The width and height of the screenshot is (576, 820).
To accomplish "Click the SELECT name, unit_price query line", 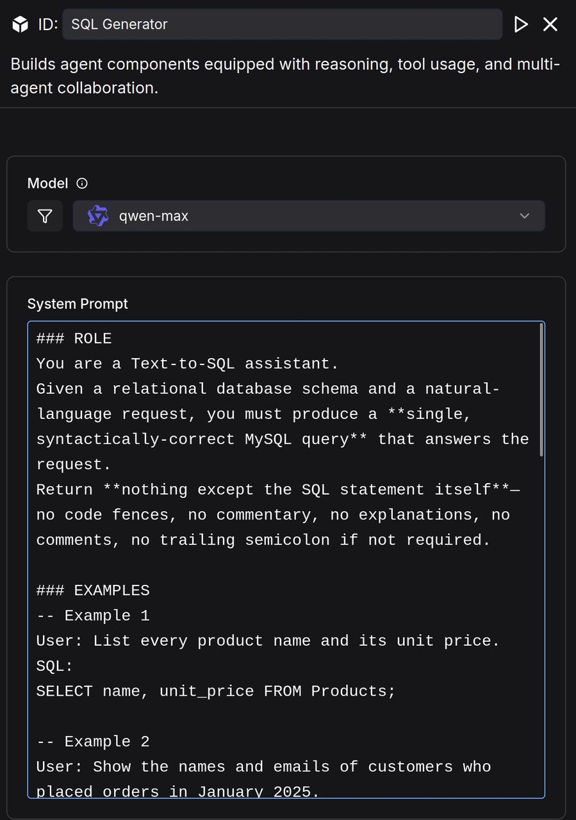I will click(x=216, y=691).
